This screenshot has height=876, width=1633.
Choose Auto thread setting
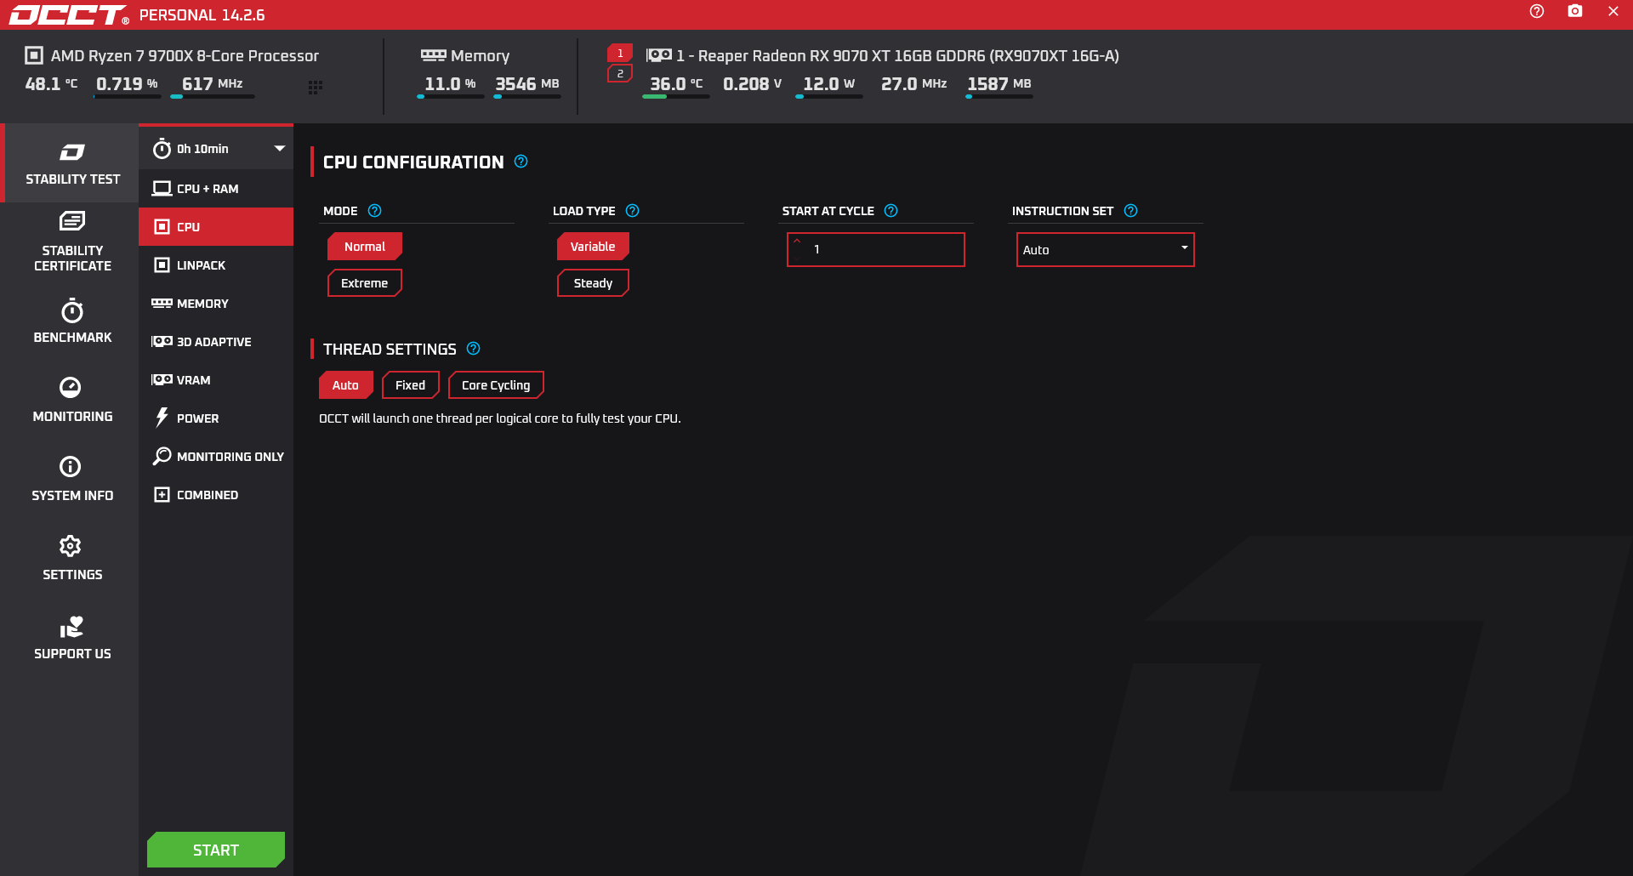[345, 385]
